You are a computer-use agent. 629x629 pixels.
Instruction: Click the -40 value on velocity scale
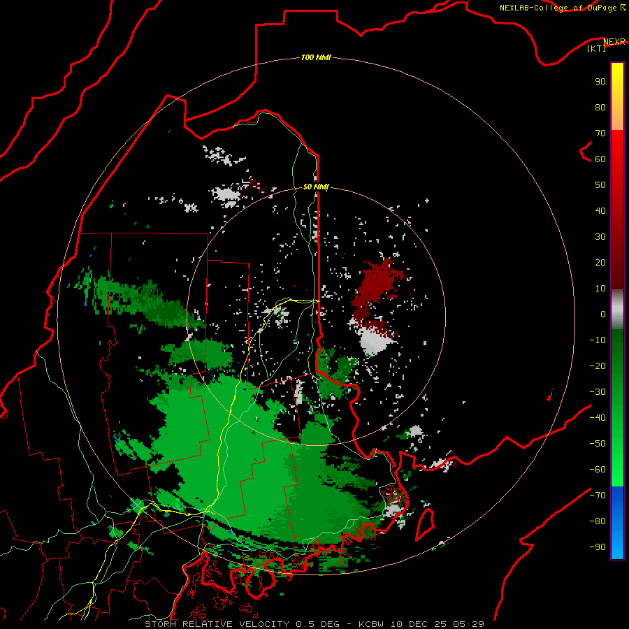(598, 418)
